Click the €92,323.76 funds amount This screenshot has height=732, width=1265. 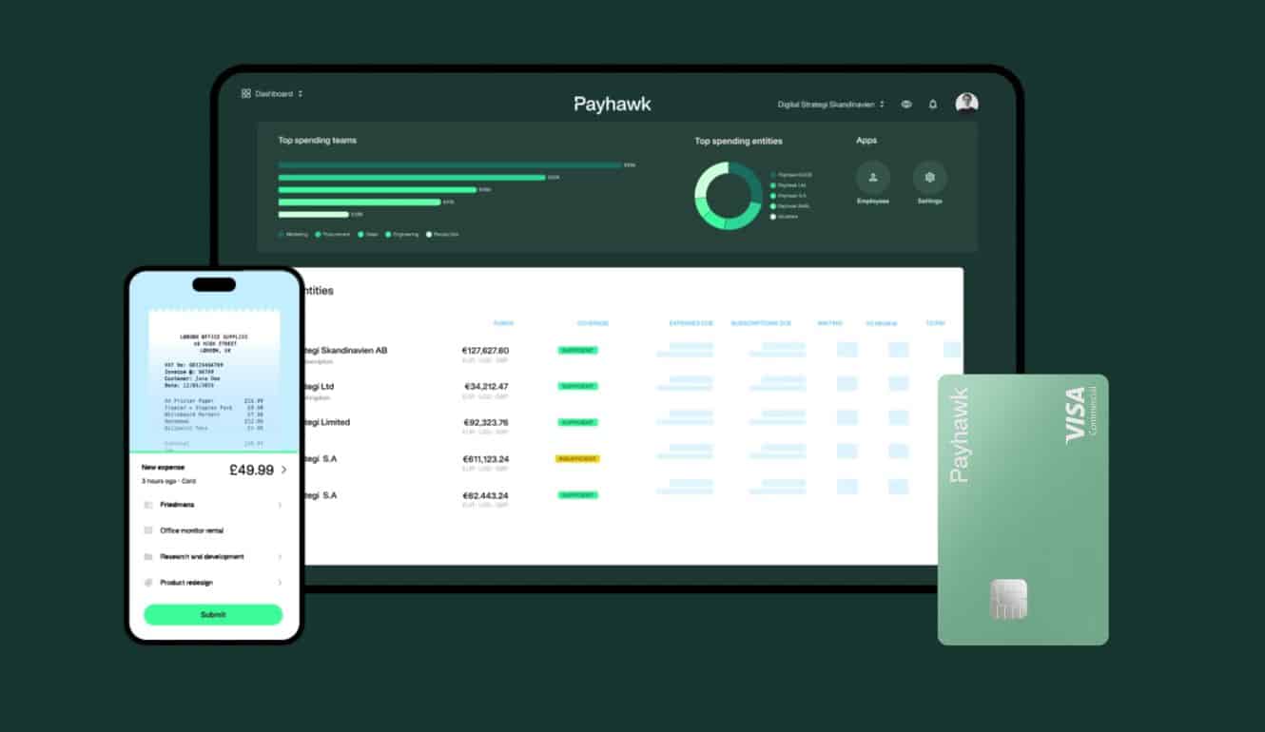click(x=486, y=422)
